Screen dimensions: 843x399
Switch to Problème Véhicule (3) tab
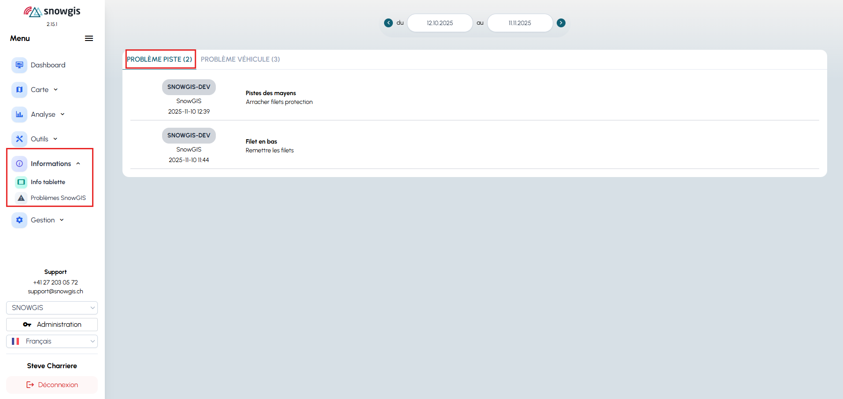pyautogui.click(x=240, y=59)
